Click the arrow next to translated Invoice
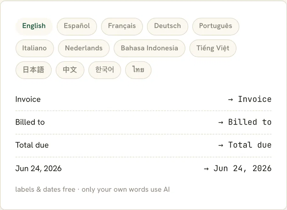 pos(231,99)
